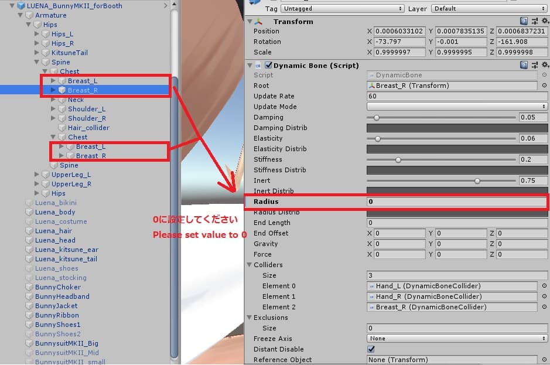This screenshot has height=365, width=550.
Task: Open object picker for Collider Element 1
Action: click(544, 296)
